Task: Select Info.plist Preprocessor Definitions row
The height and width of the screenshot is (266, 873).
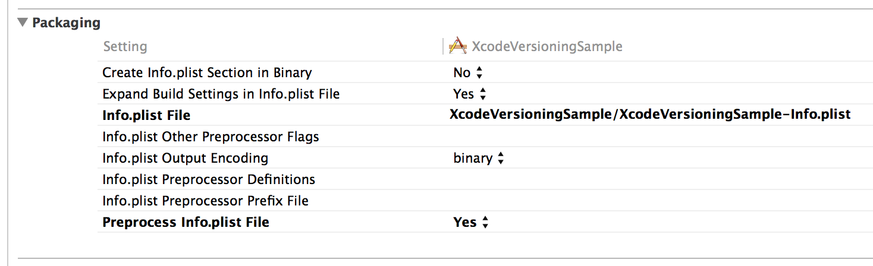Action: pos(485,179)
